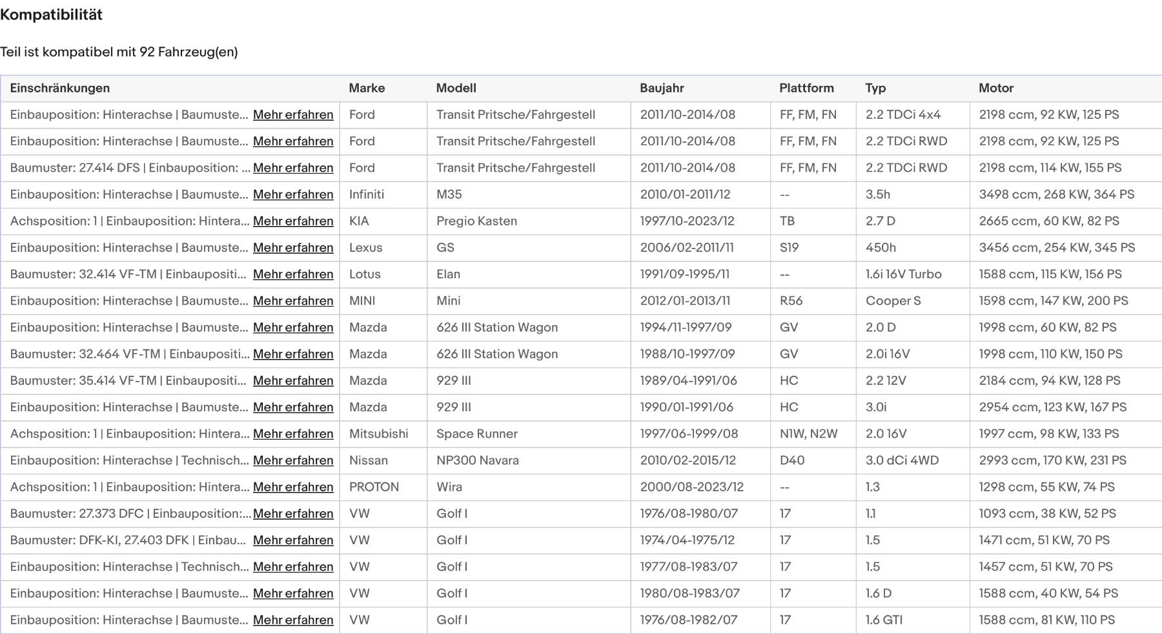Click the Einschränkungen column header
1162x634 pixels.
[x=60, y=88]
